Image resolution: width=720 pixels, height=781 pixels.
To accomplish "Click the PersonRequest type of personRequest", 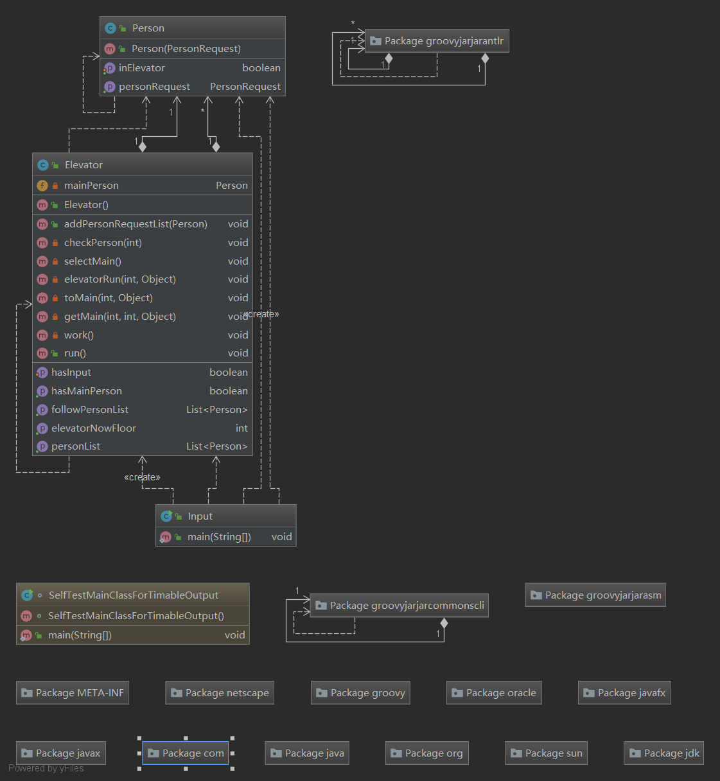I will tap(245, 87).
